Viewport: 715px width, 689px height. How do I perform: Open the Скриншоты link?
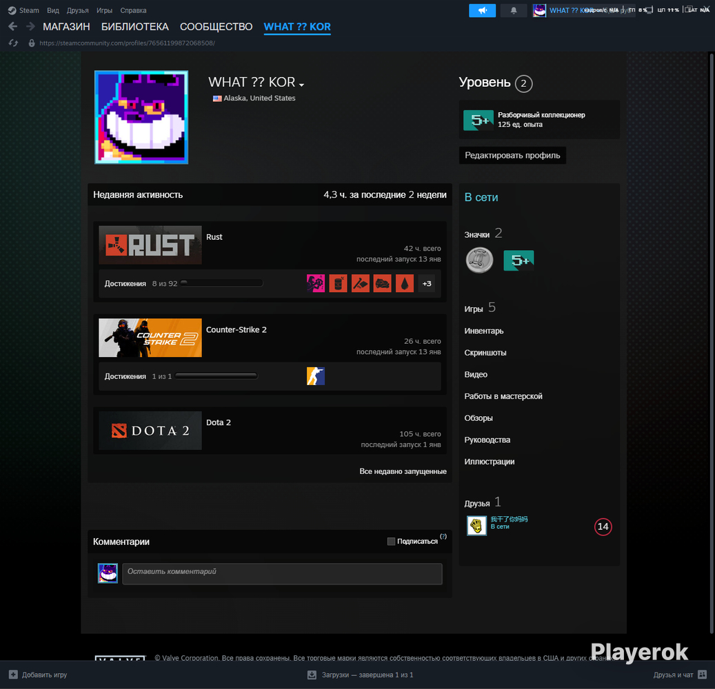coord(485,353)
